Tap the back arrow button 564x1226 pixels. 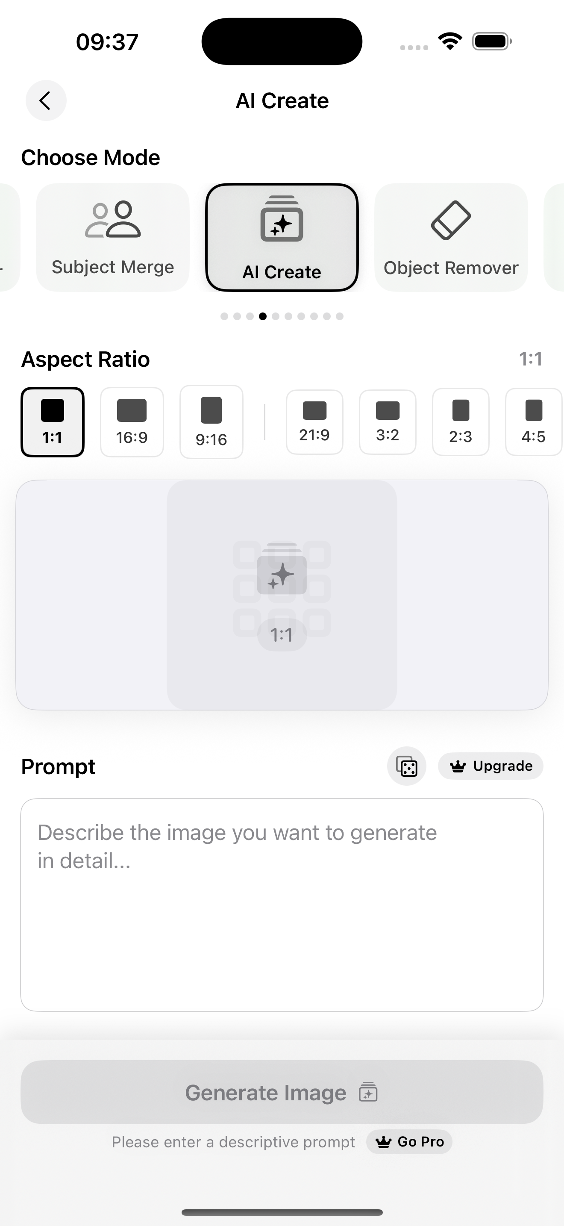pos(46,100)
